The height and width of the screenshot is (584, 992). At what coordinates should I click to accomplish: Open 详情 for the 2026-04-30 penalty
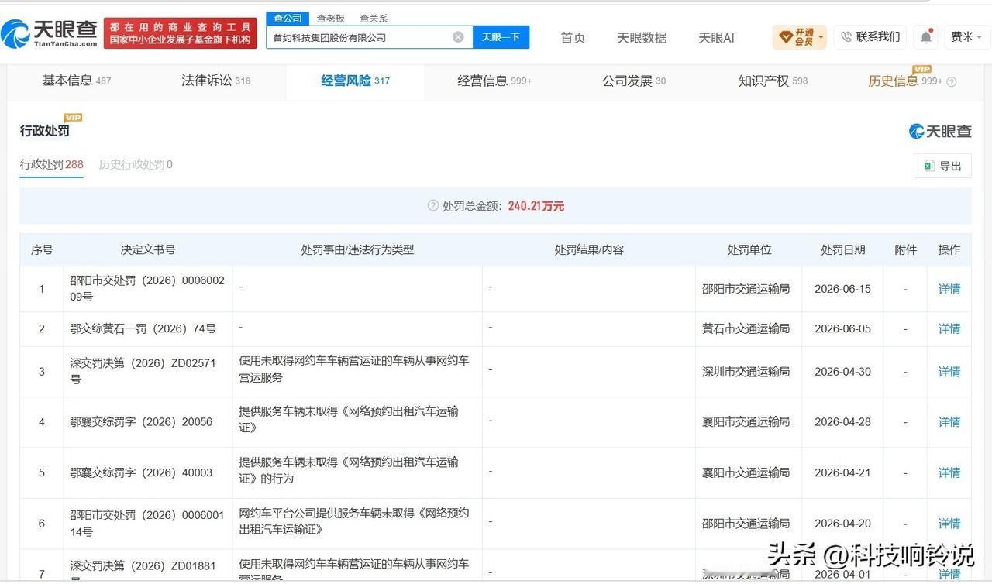(x=949, y=372)
